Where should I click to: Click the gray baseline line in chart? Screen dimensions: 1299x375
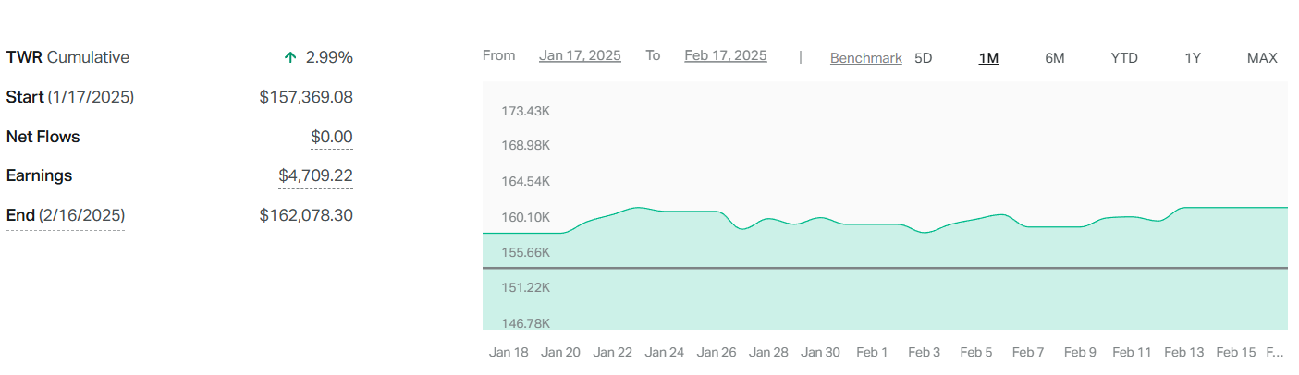[884, 268]
